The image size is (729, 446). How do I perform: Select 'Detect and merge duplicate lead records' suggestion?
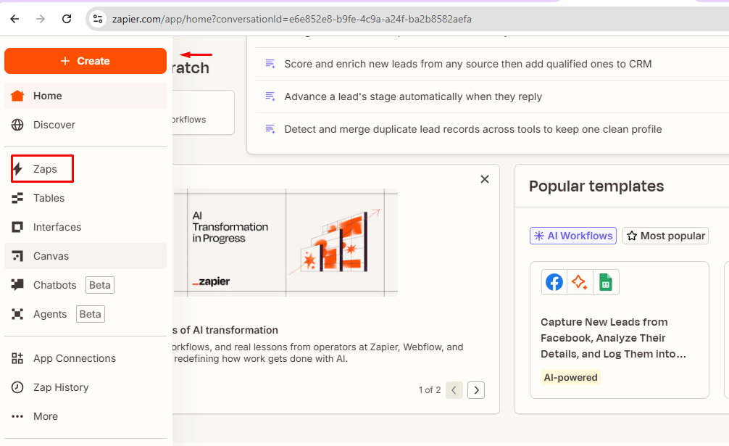(x=472, y=129)
